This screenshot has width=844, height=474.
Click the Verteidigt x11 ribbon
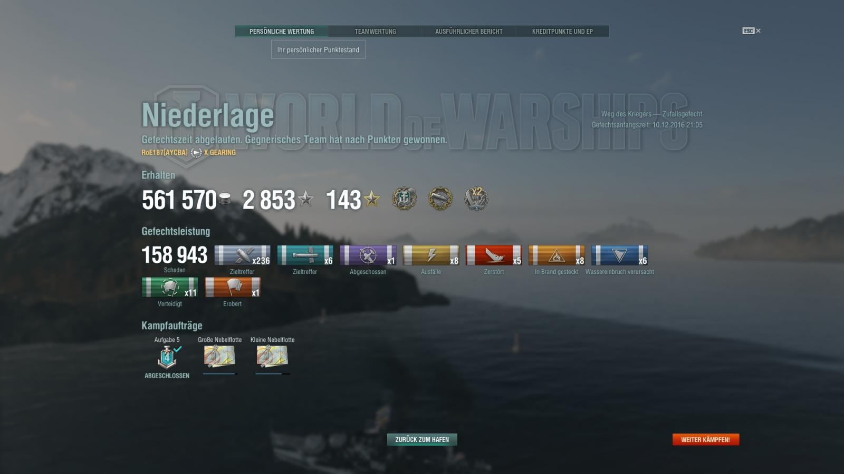169,288
